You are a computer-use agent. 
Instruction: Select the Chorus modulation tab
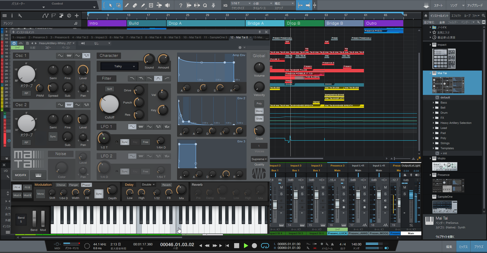point(61,185)
